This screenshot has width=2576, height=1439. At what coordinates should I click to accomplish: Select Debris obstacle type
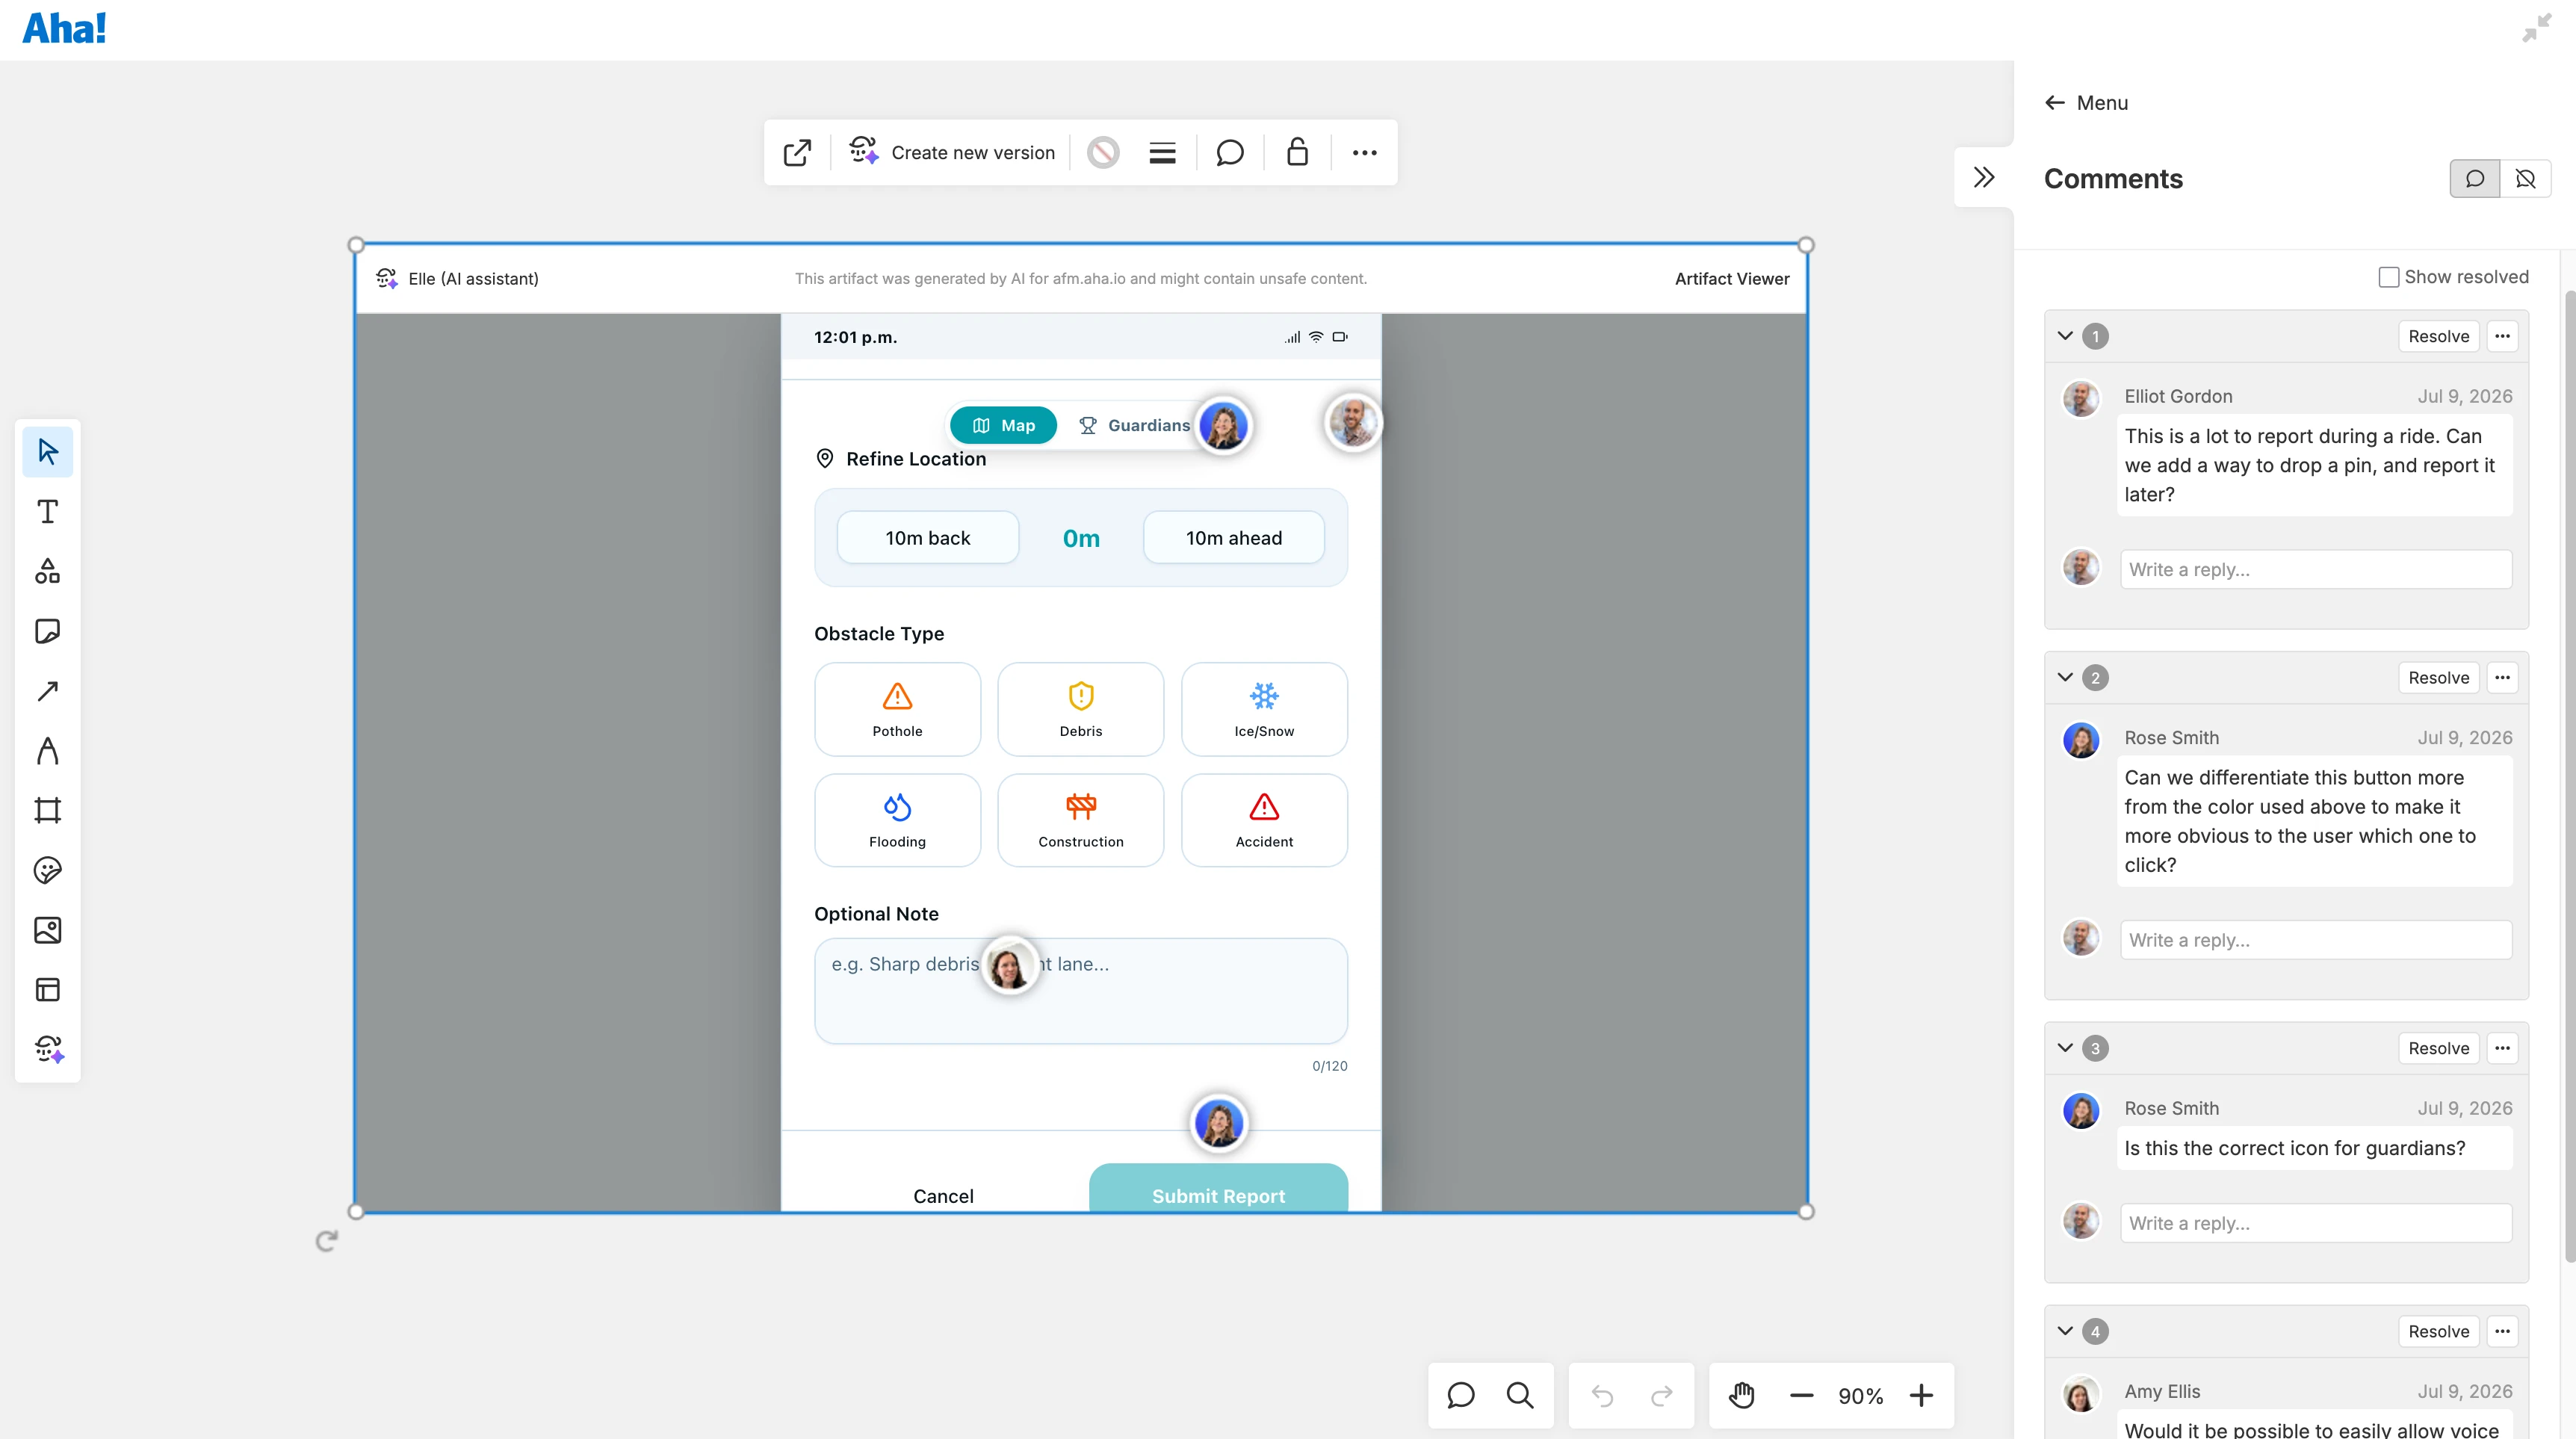pyautogui.click(x=1080, y=709)
